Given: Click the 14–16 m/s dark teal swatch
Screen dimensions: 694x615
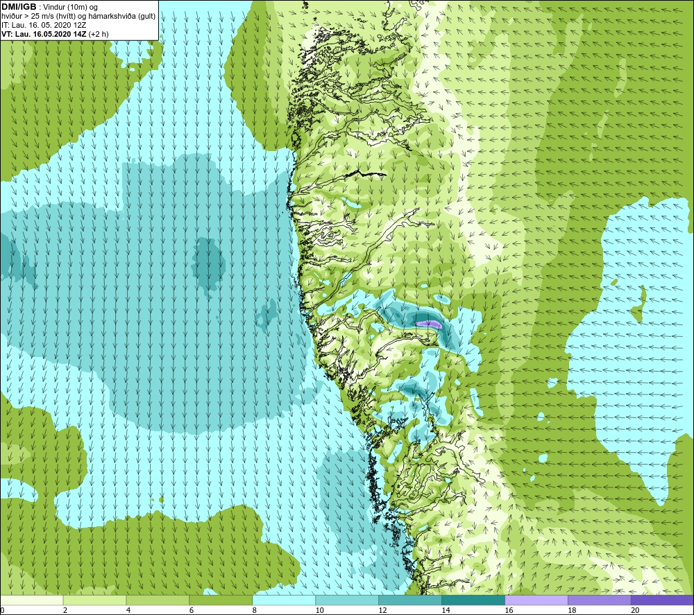Looking at the screenshot, I should point(473,600).
